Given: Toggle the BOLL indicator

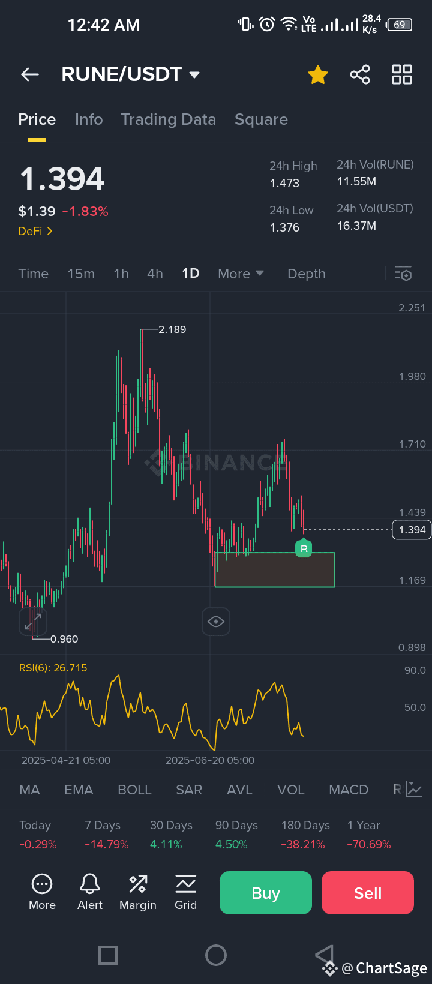Looking at the screenshot, I should (x=134, y=790).
